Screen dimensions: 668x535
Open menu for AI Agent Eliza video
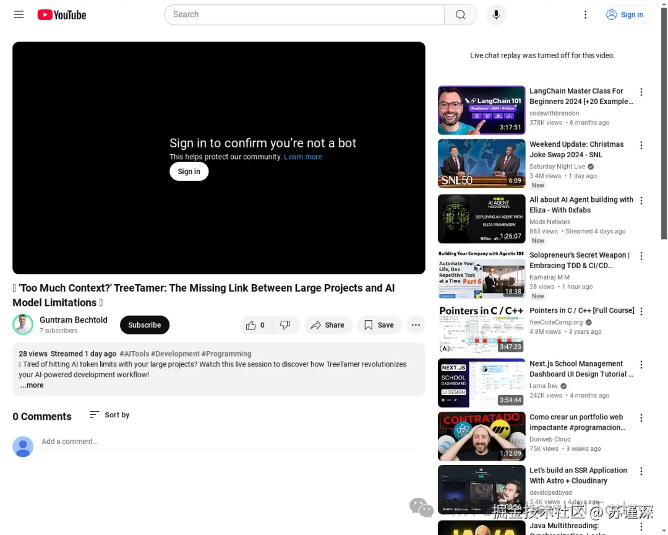pyautogui.click(x=641, y=201)
